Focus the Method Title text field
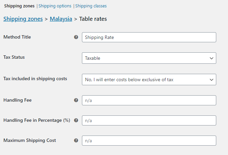 coord(149,37)
